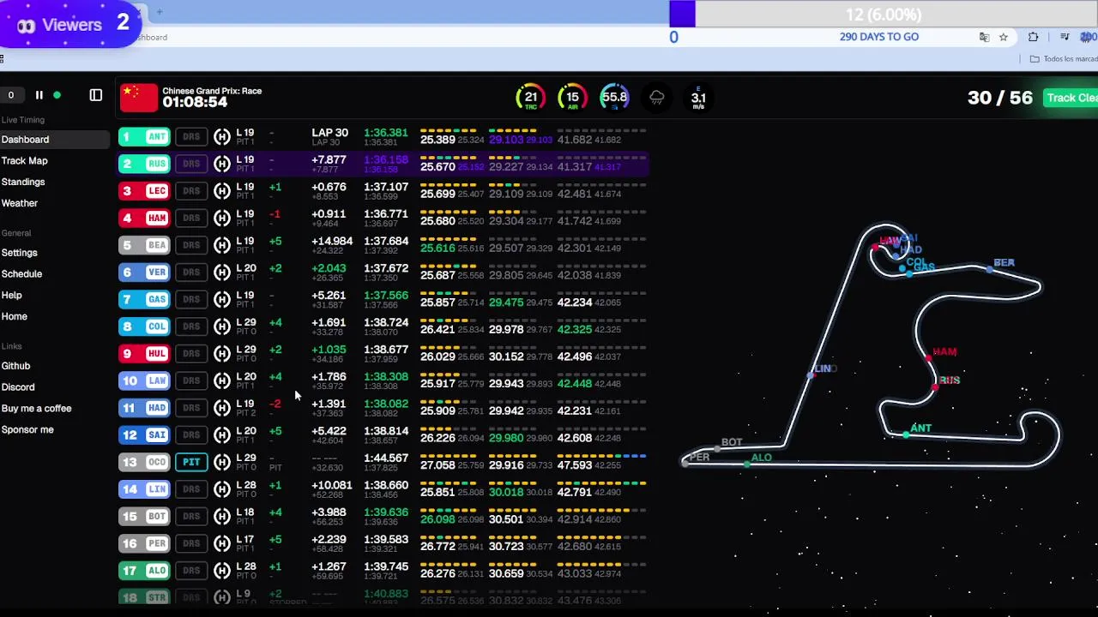
Task: Click the Sponsor me link
Action: pos(27,430)
